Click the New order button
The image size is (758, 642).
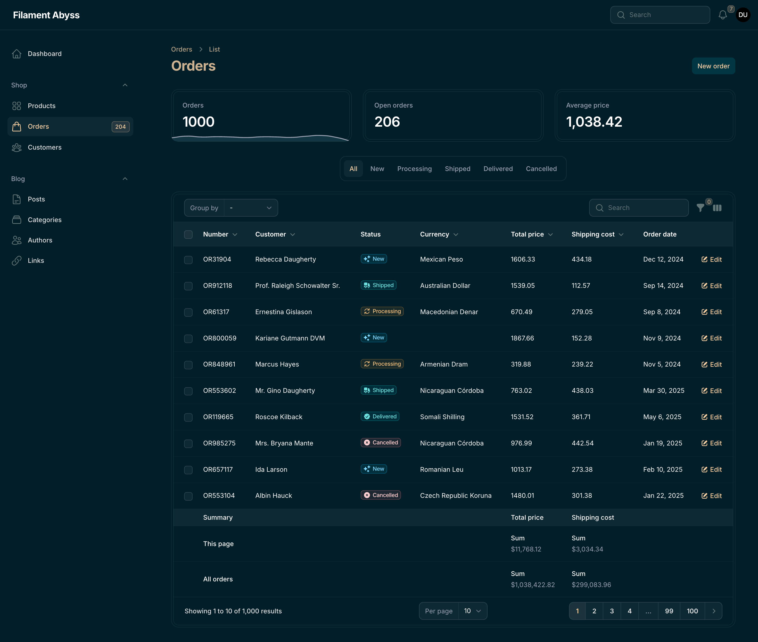click(x=713, y=66)
